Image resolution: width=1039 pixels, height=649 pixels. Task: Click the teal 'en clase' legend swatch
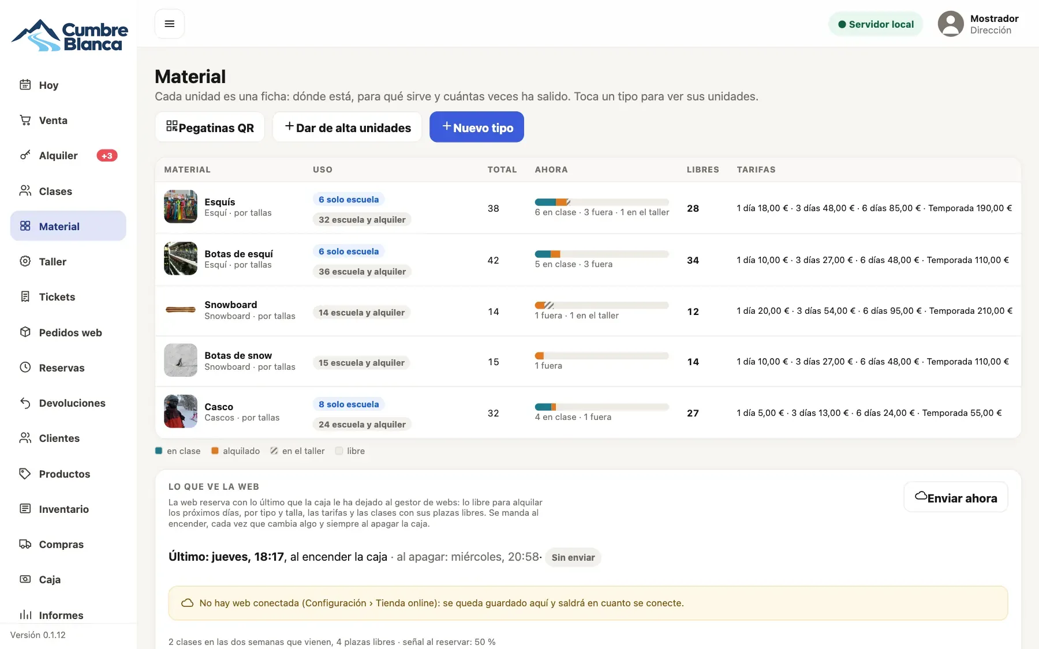pyautogui.click(x=159, y=451)
